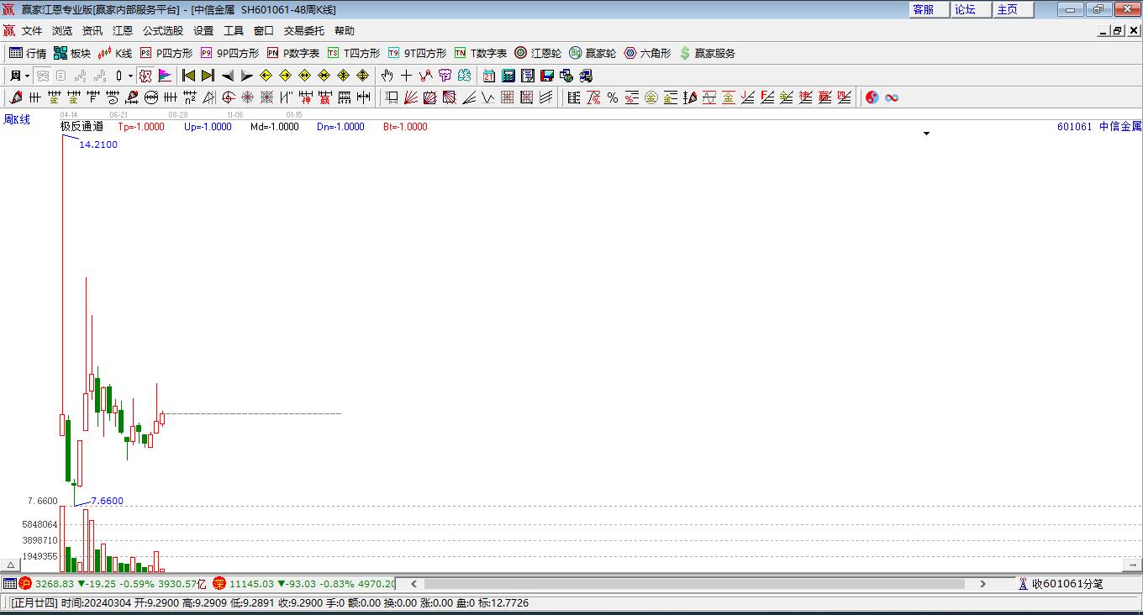Open the 板块 sector view
1143x615 pixels.
(71, 53)
